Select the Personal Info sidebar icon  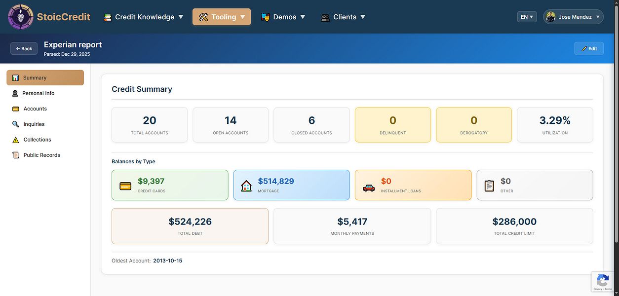click(14, 93)
